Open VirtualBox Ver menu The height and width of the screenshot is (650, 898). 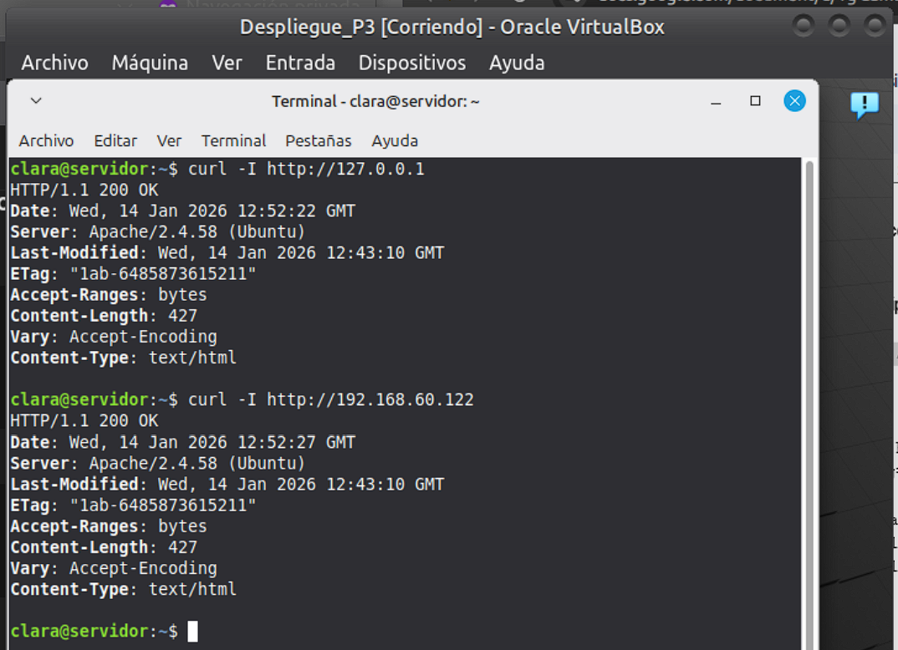pos(227,63)
